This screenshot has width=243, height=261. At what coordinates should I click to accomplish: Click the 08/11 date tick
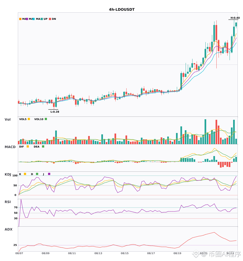tap(72, 253)
